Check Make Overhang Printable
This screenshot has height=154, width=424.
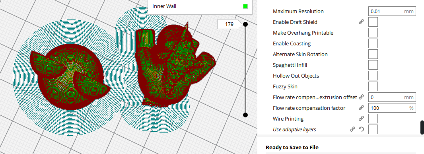point(373,33)
